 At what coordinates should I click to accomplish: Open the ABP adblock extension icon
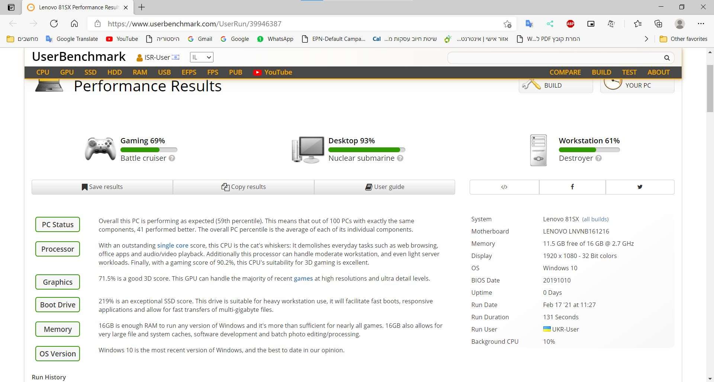[570, 24]
